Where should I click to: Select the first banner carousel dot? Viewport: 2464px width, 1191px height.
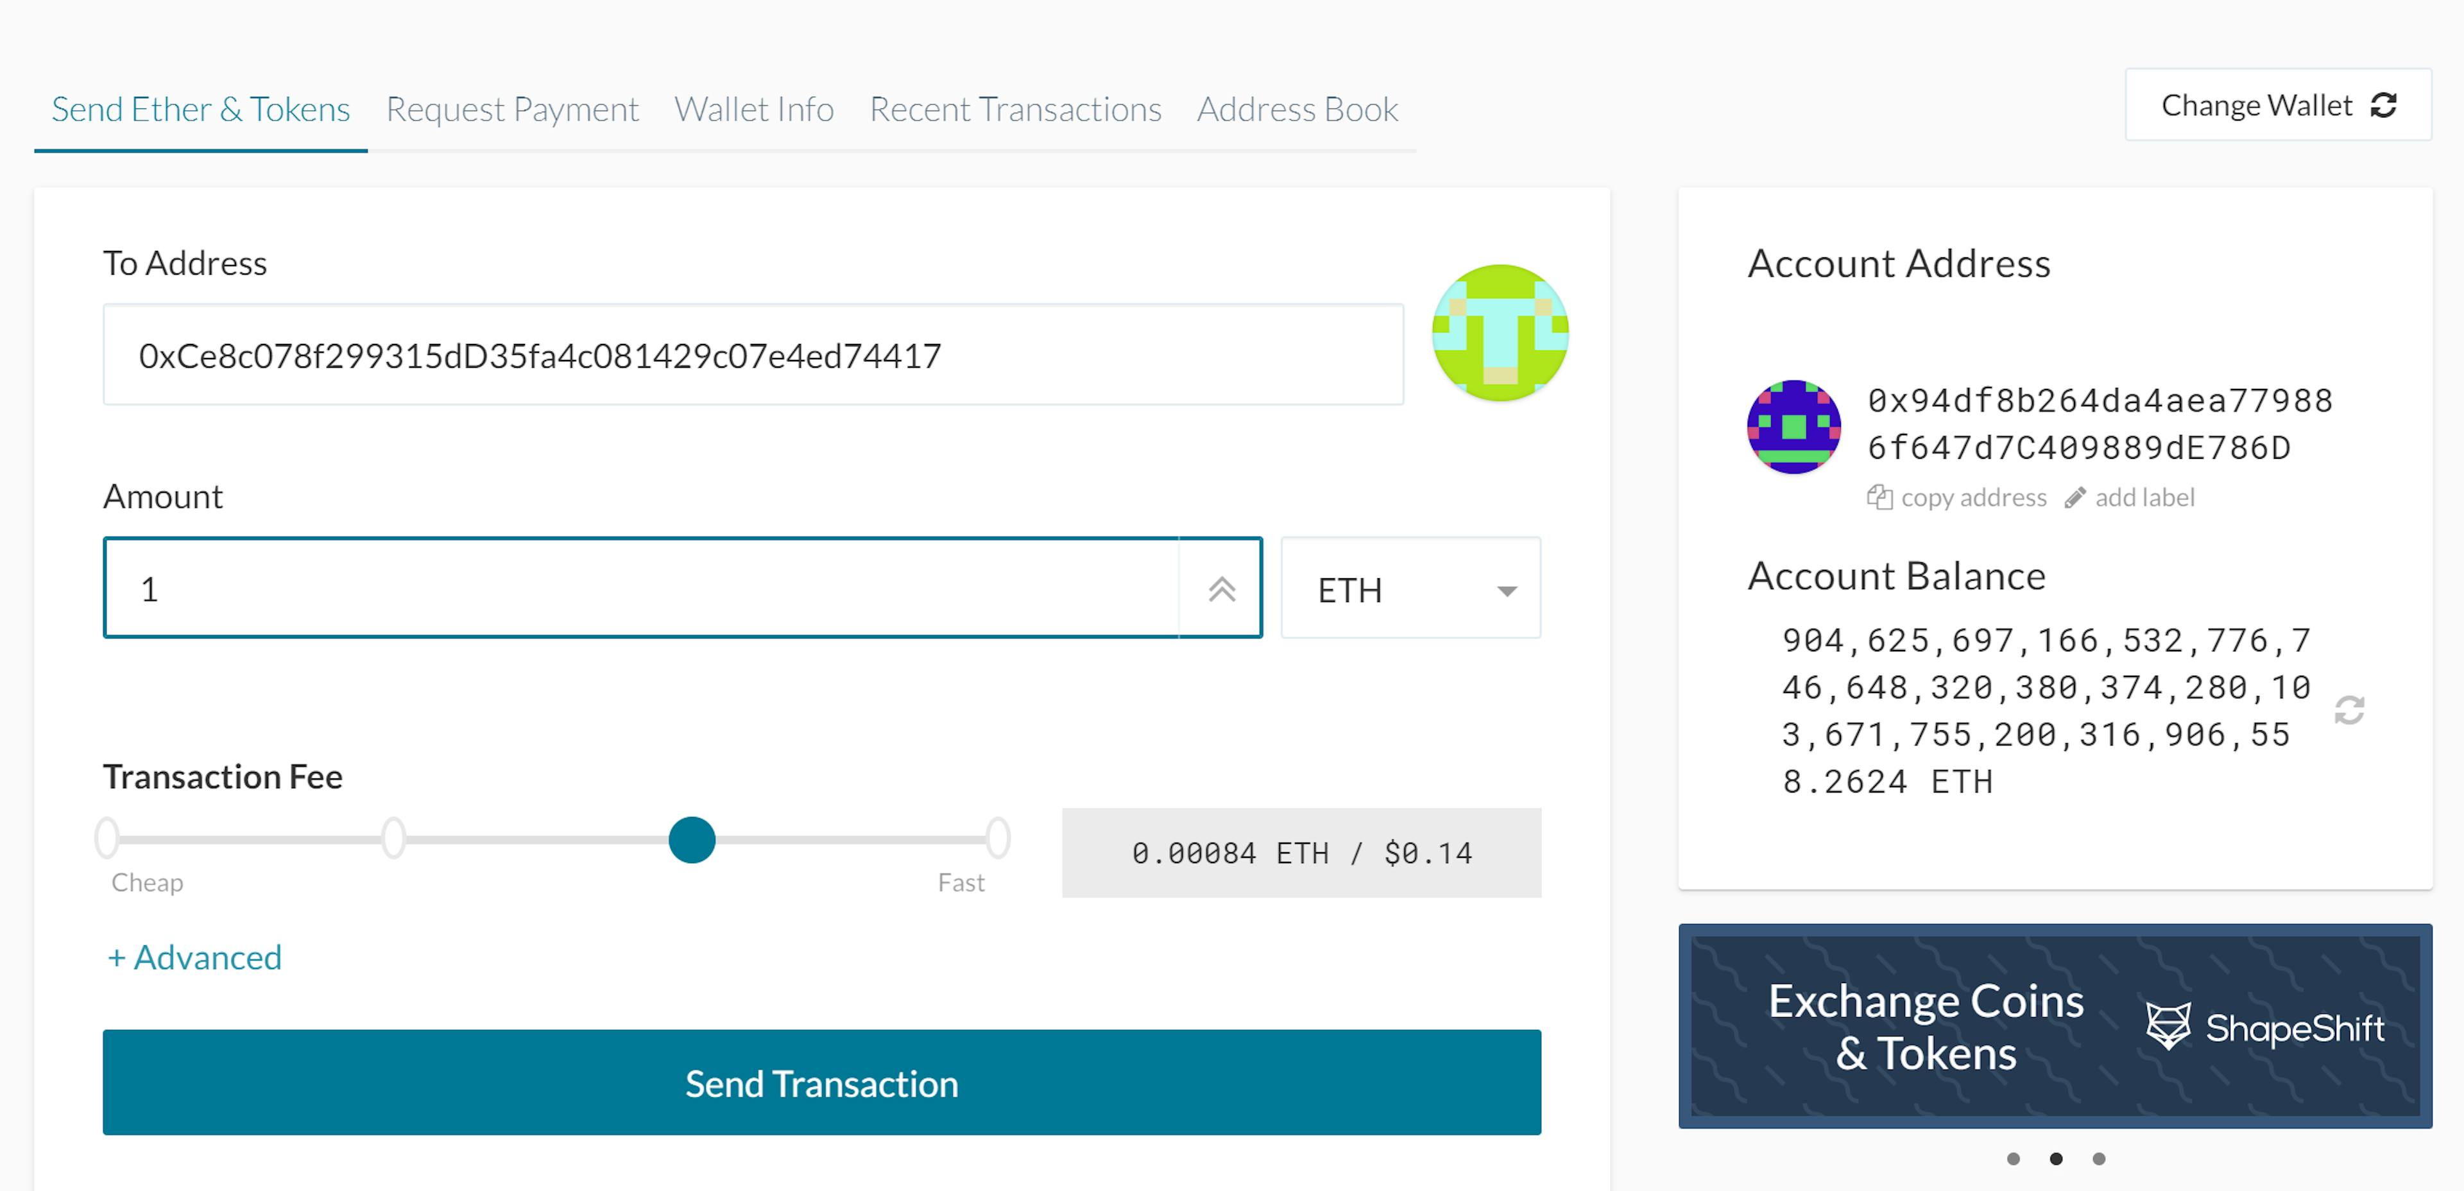coord(2014,1158)
